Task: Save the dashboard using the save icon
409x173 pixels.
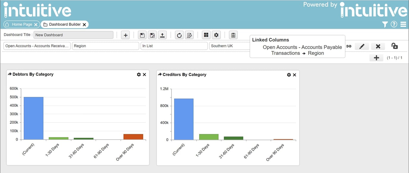Action: pyautogui.click(x=142, y=35)
